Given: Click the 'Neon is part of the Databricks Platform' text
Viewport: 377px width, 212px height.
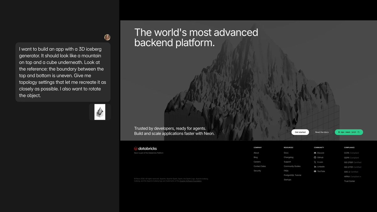Looking at the screenshot, I should pyautogui.click(x=149, y=153).
